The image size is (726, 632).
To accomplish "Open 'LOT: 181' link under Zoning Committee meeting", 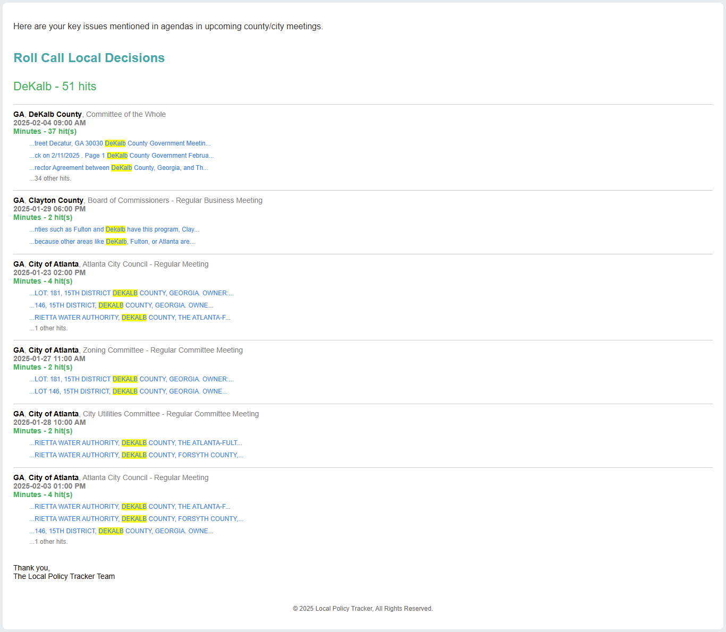I will [131, 379].
